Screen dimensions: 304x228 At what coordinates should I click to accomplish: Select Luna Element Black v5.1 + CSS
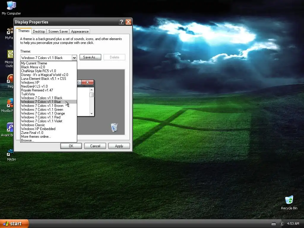click(x=49, y=79)
